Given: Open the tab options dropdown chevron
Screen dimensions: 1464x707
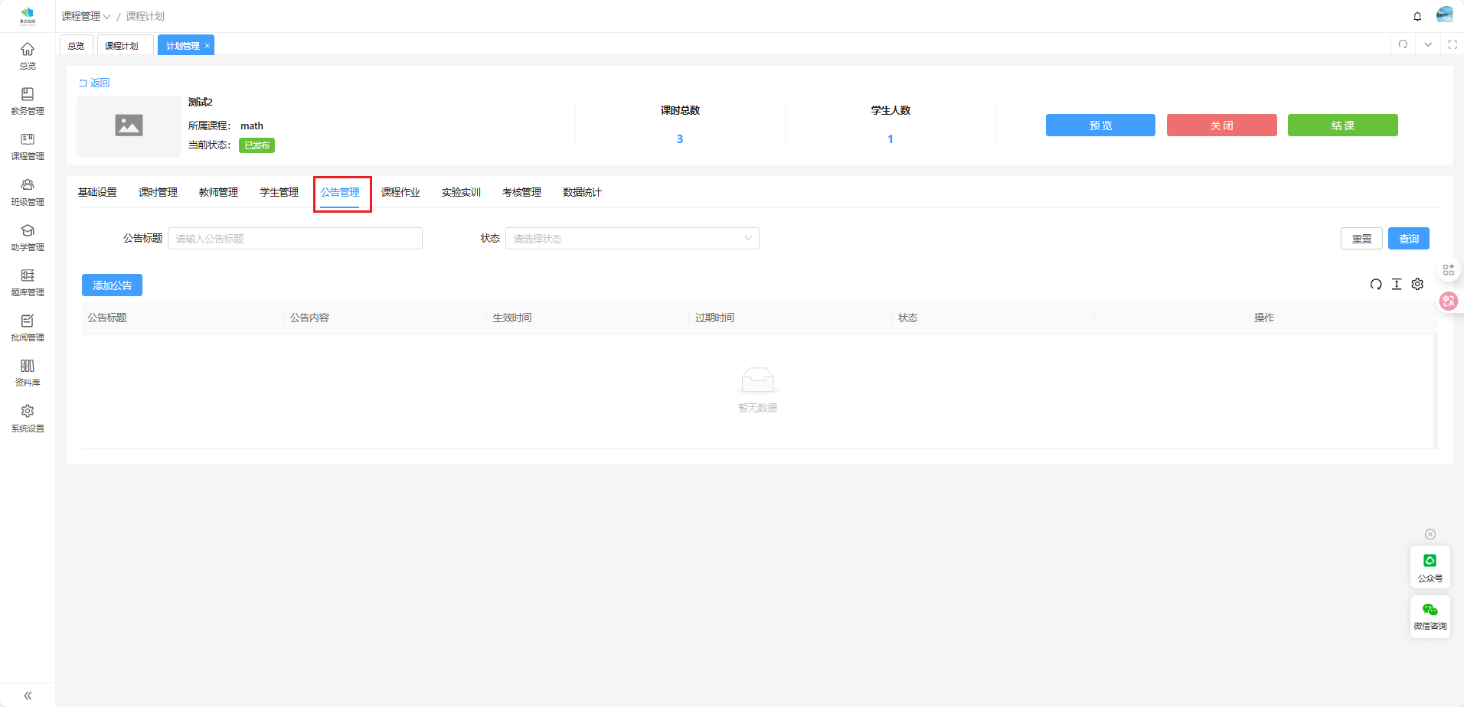Looking at the screenshot, I should pos(1428,44).
